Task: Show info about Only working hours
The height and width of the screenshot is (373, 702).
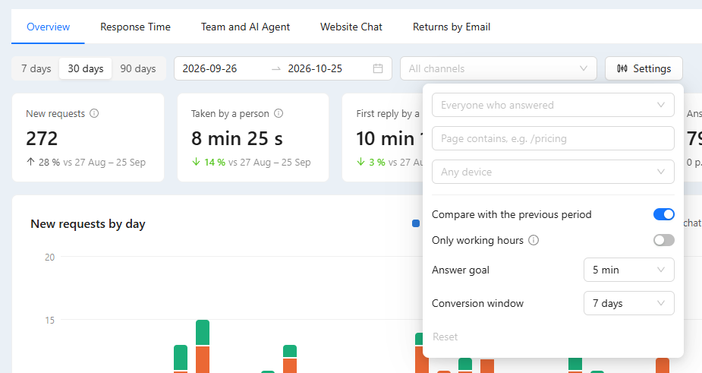Action: click(x=534, y=240)
